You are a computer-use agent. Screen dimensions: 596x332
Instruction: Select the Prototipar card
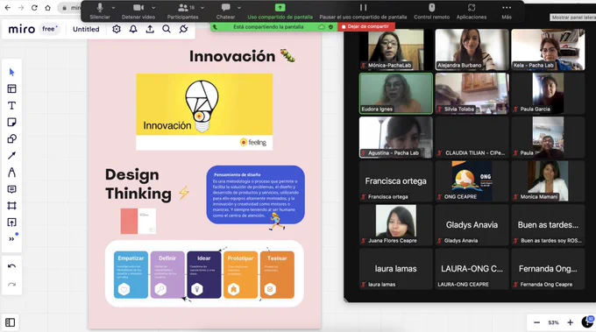tap(240, 274)
